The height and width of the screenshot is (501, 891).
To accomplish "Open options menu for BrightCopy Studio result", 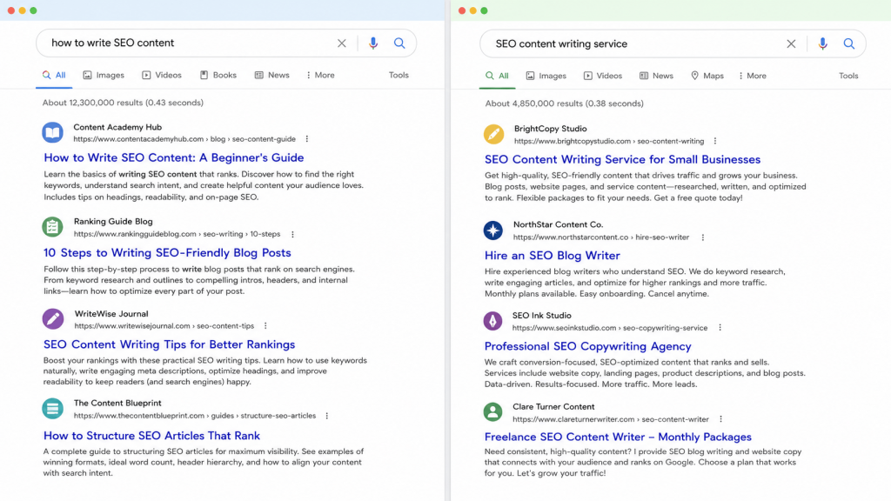I will tap(715, 141).
